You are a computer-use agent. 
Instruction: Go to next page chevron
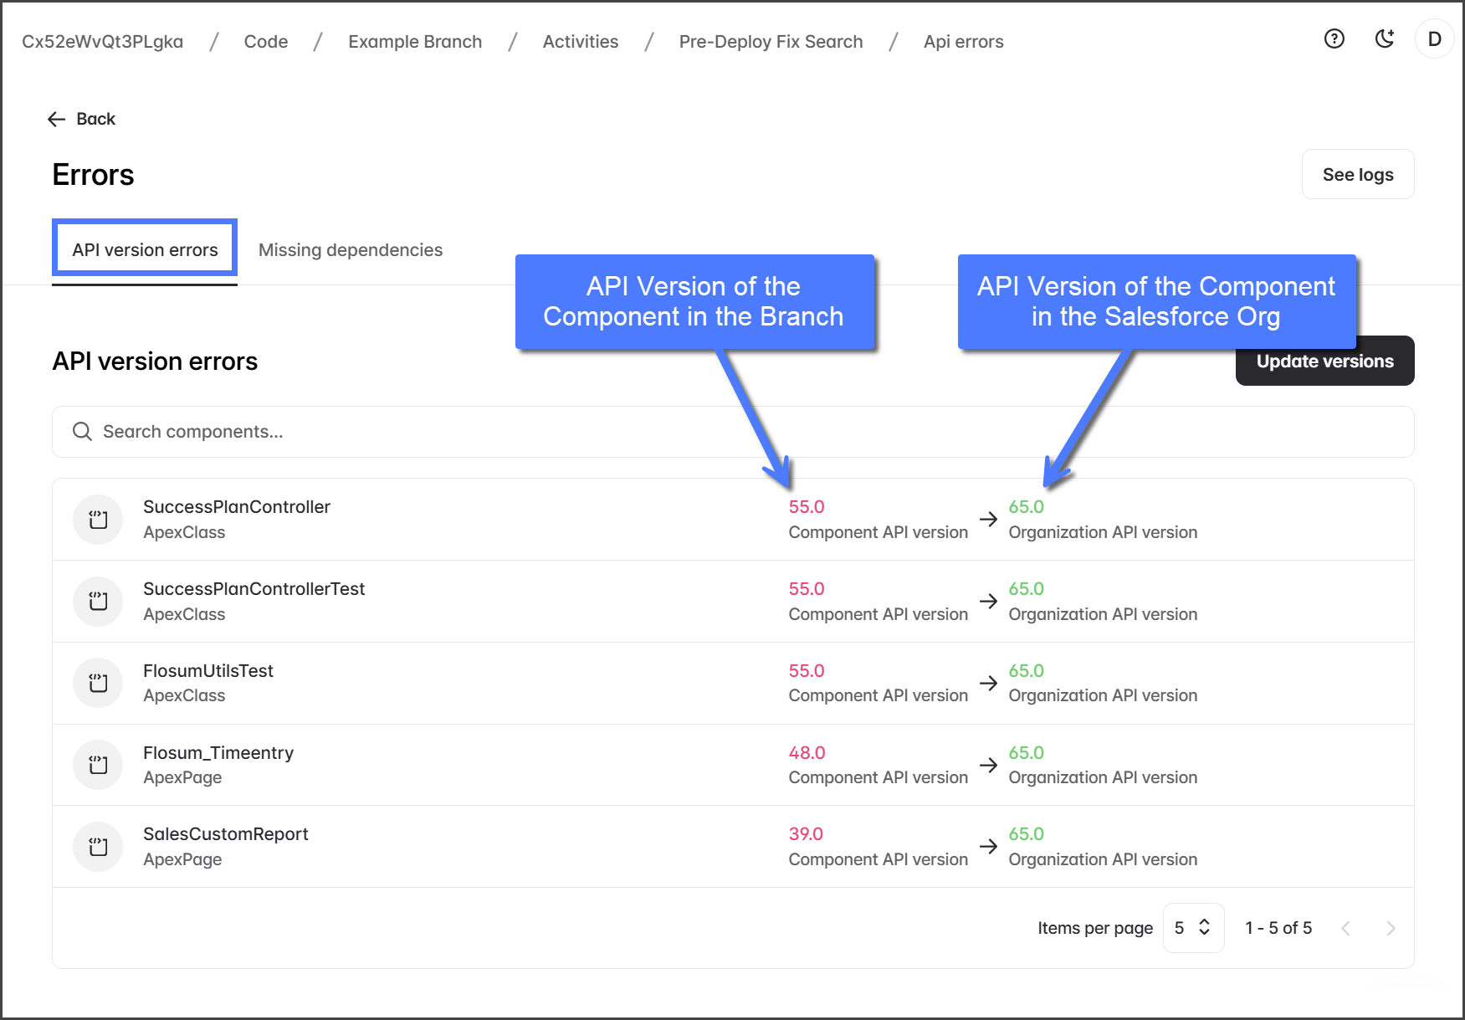(1391, 928)
